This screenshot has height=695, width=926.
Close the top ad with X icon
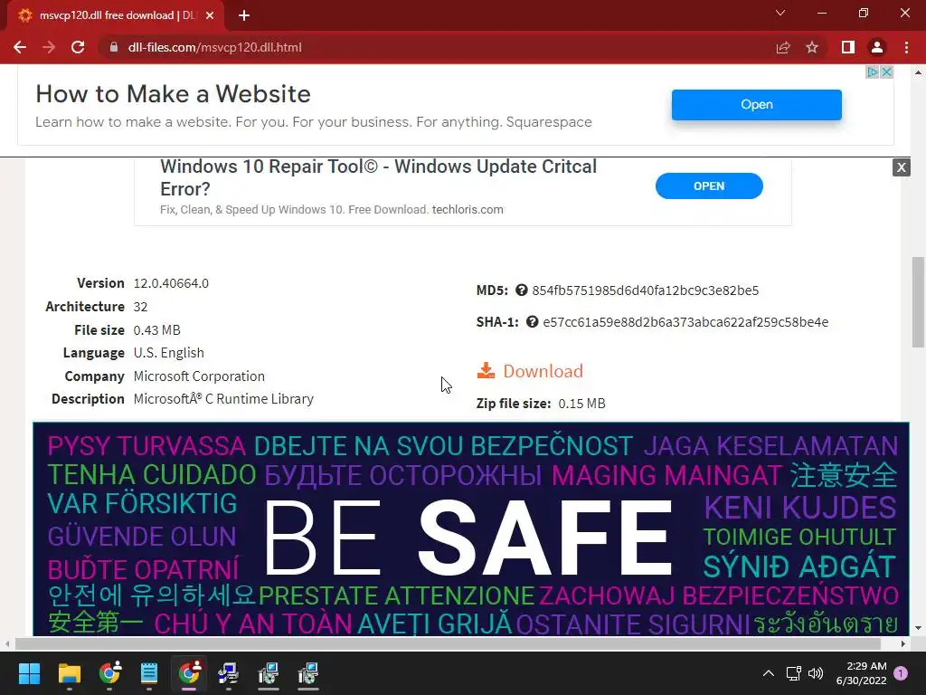click(886, 72)
